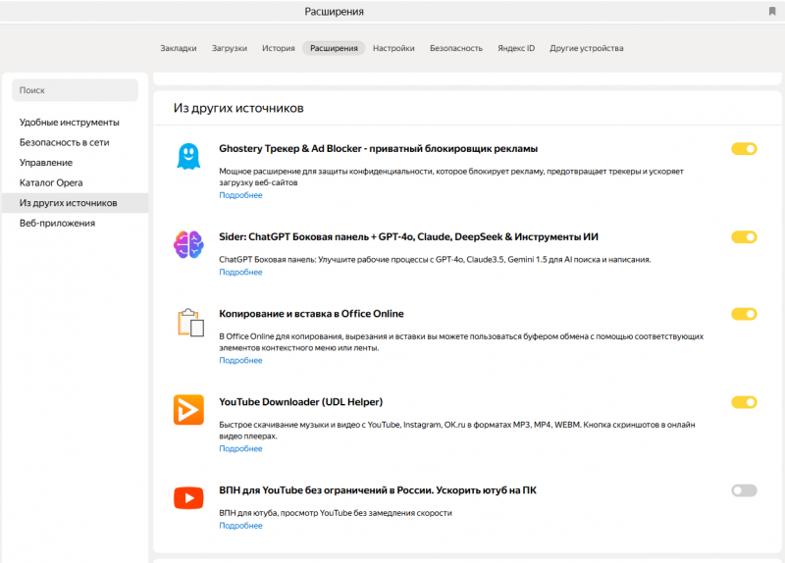Select the Расширения tab

[334, 48]
